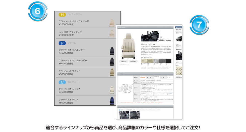Select New ECT クラッツィオ ¥100000 row
This screenshot has height=132, width=246.
pos(86,33)
